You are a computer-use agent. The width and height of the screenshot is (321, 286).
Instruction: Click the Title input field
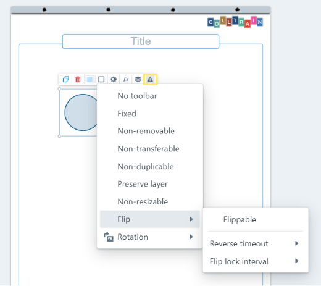[x=141, y=41]
